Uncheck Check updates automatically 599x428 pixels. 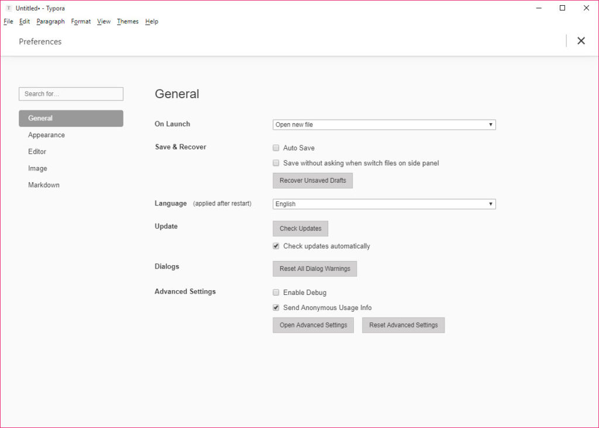[276, 246]
